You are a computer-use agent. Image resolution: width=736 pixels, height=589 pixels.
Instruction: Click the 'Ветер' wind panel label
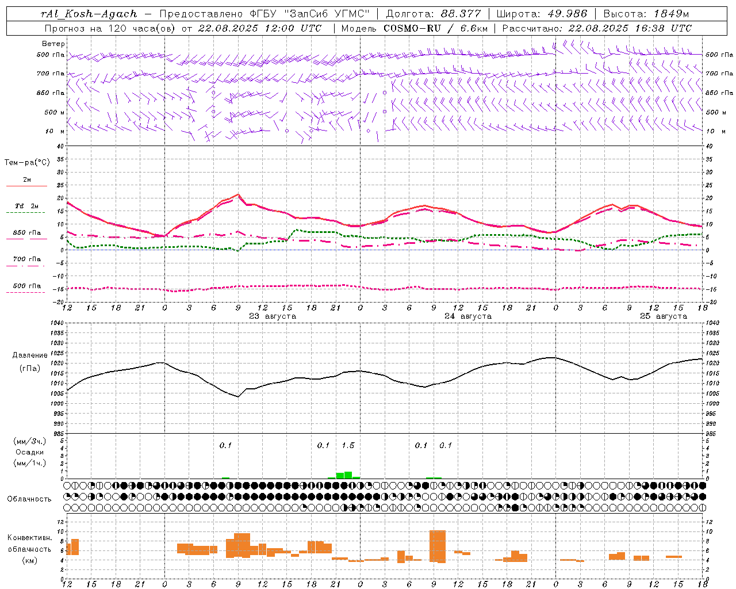53,44
